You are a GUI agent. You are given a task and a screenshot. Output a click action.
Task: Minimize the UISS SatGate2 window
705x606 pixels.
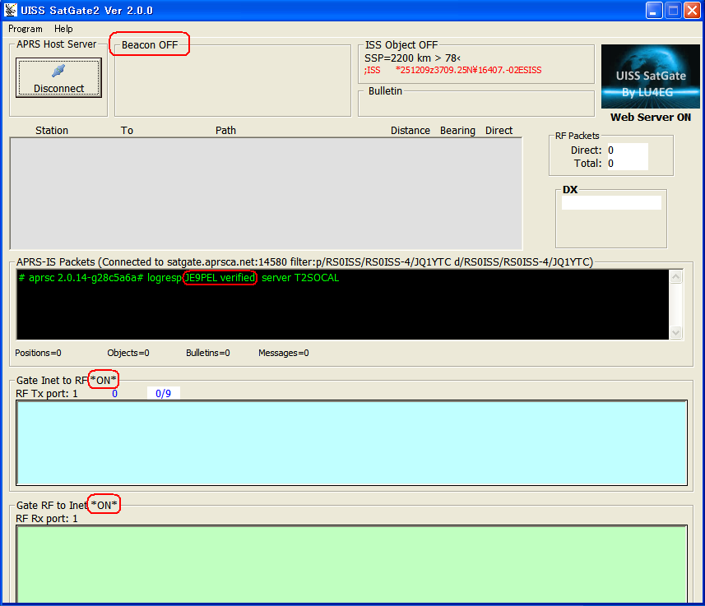(654, 11)
